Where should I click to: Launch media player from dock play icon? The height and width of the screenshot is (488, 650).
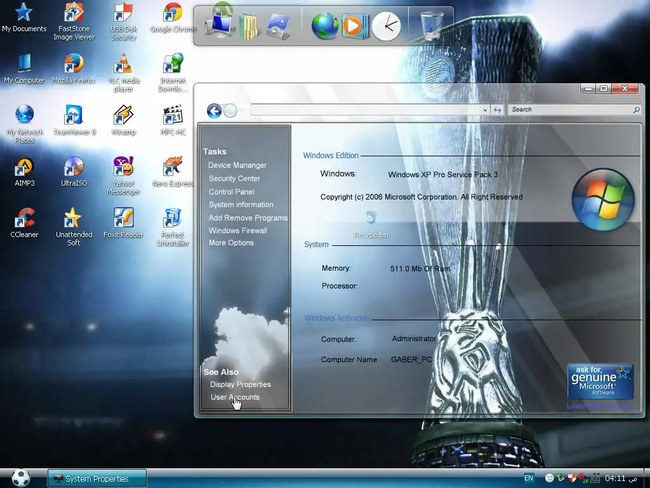(x=354, y=26)
